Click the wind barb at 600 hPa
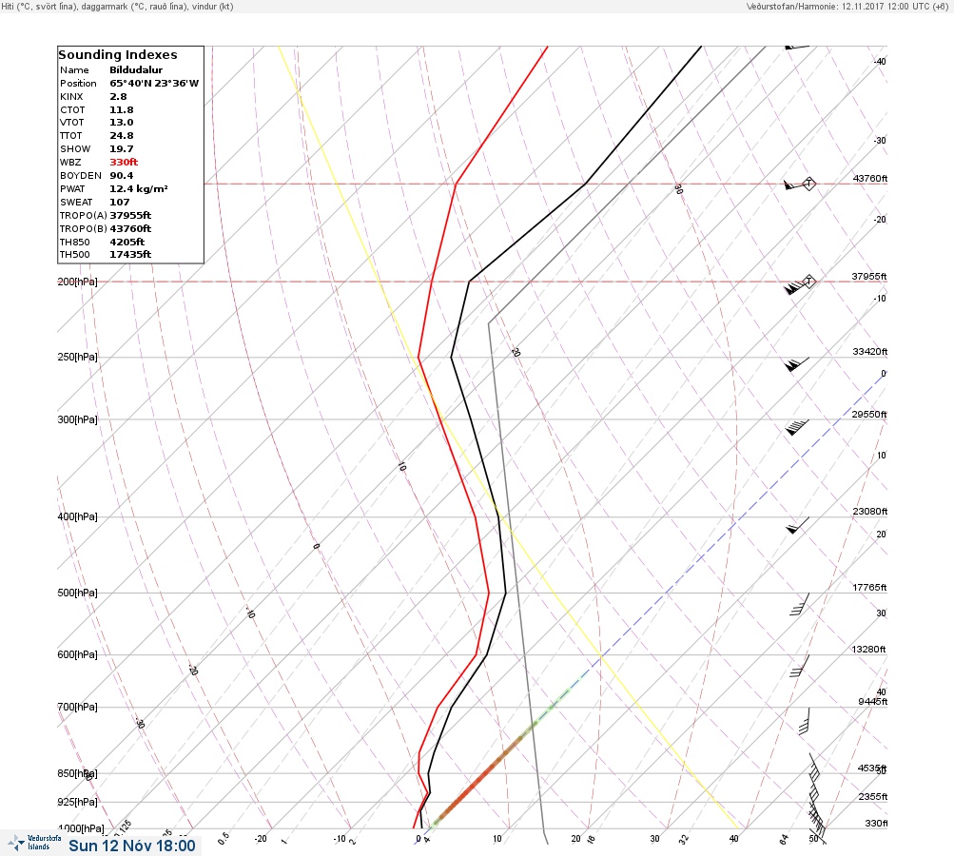954x856 pixels. click(x=800, y=666)
